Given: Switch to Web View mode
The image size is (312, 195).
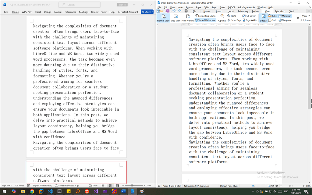Looking at the screenshot, I should 175,18.
